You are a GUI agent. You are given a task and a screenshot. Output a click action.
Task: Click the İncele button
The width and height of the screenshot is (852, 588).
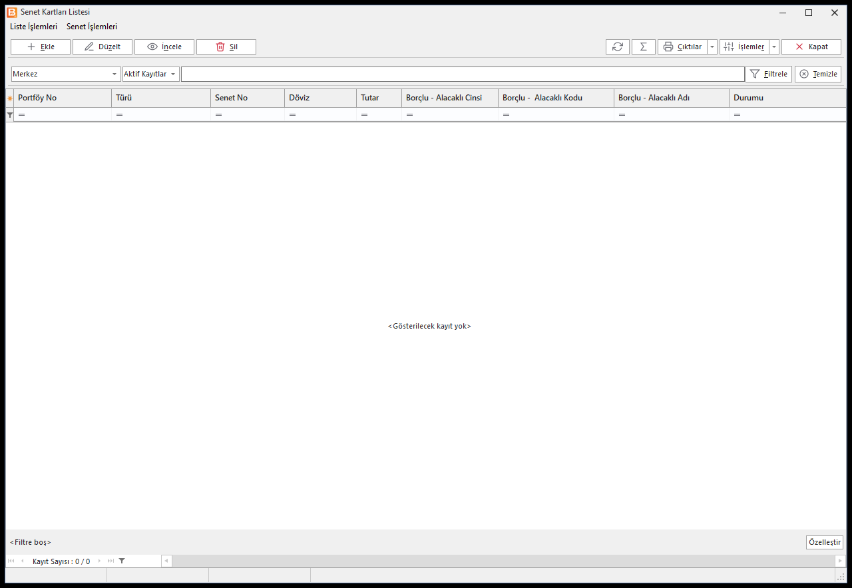pos(164,47)
